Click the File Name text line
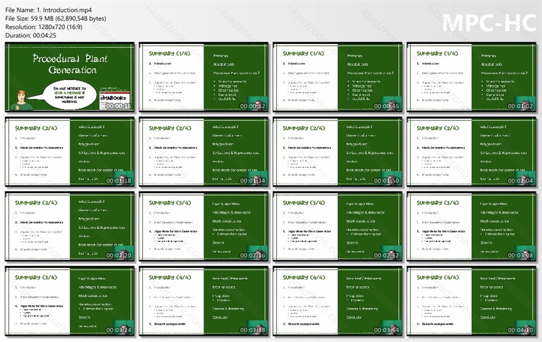The height and width of the screenshot is (342, 542). [49, 10]
